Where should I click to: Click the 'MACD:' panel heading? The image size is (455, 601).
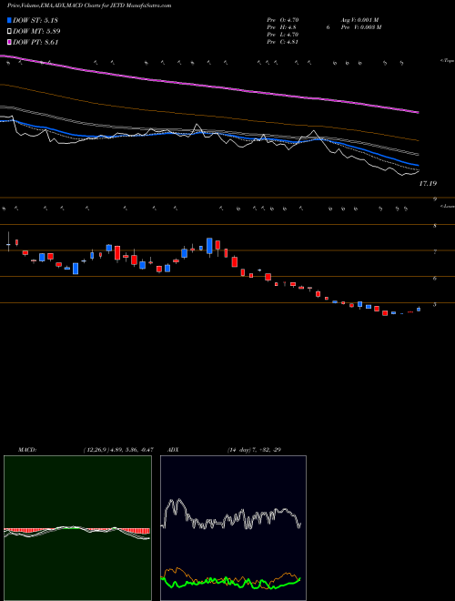tap(27, 450)
